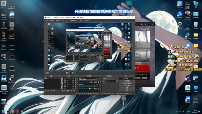The width and height of the screenshot is (202, 114).
Task: Remove the selected scene with the Scenes minus icon
Action: click(48, 91)
